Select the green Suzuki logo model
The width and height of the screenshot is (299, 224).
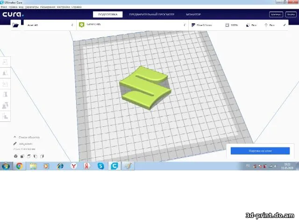pyautogui.click(x=145, y=88)
